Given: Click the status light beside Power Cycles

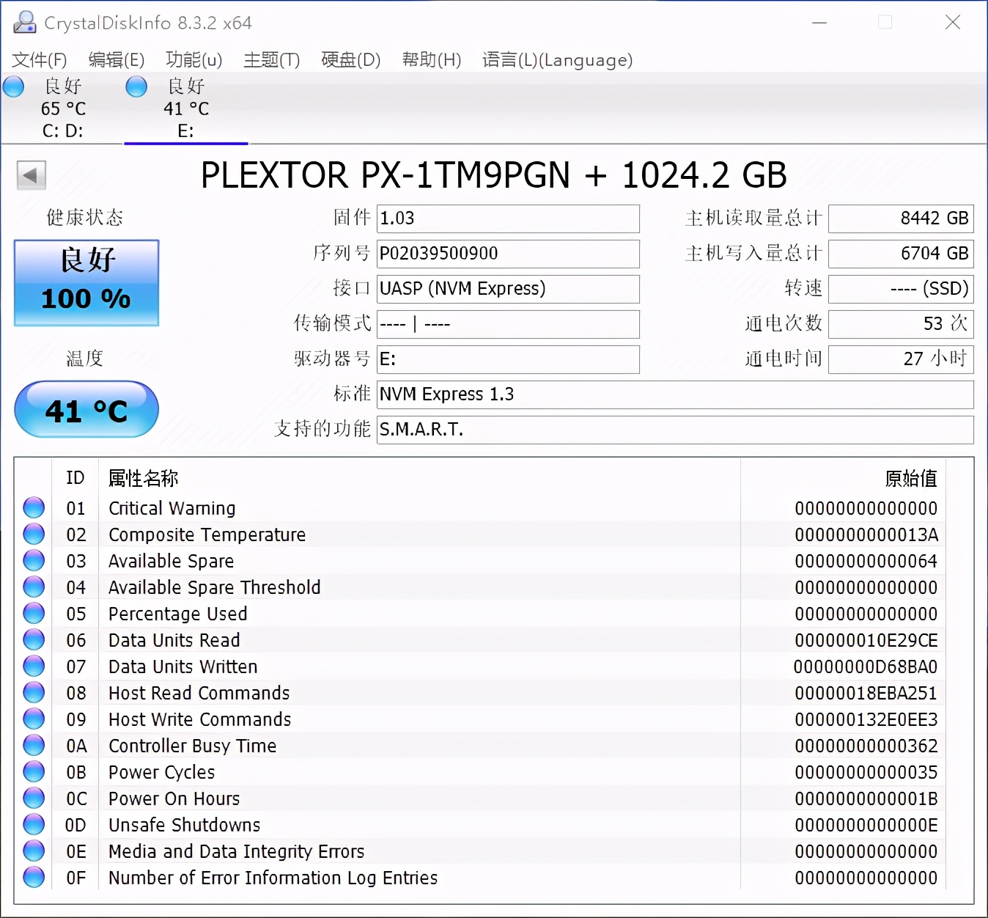Looking at the screenshot, I should pyautogui.click(x=33, y=771).
